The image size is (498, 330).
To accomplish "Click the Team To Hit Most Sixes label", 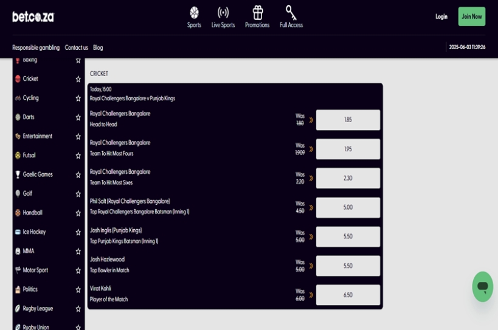I will 111,182.
